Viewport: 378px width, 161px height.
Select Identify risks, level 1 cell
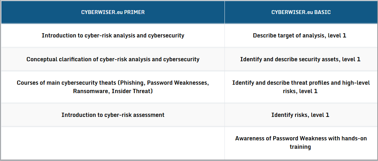(301, 115)
